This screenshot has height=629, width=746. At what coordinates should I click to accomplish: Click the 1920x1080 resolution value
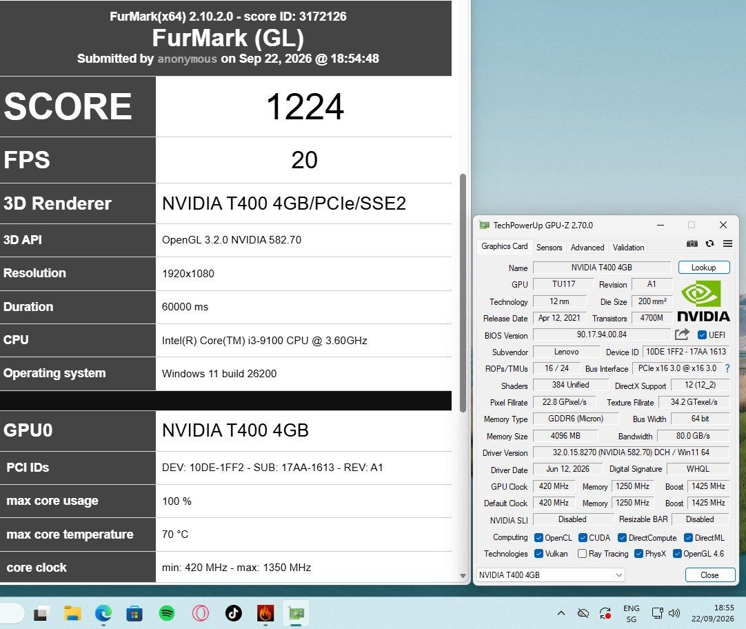[188, 274]
